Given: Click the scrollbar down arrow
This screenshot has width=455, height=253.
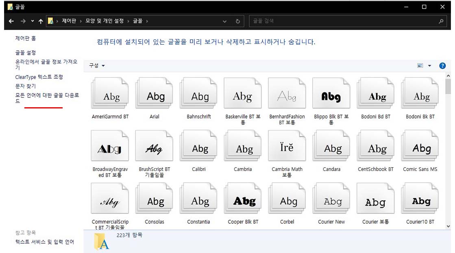Looking at the screenshot, I should pos(448,226).
